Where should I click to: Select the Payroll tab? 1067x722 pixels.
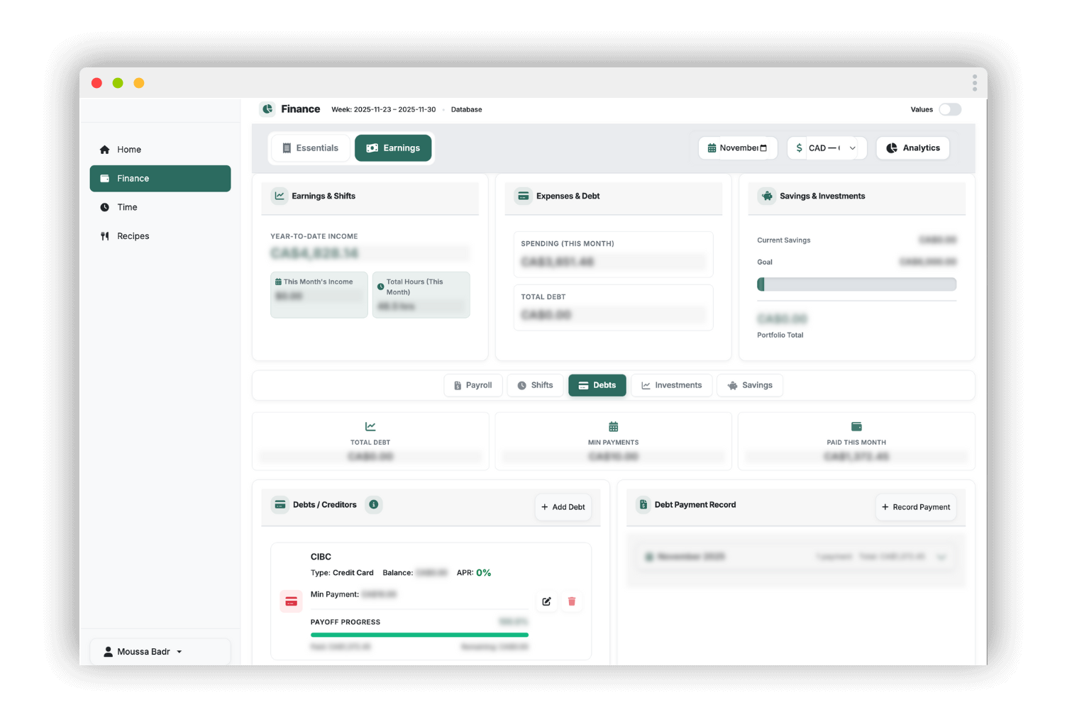point(472,385)
